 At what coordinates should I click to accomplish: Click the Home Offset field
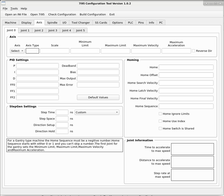tap(186, 75)
